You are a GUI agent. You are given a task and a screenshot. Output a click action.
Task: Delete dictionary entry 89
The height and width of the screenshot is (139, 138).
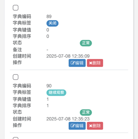95,63
